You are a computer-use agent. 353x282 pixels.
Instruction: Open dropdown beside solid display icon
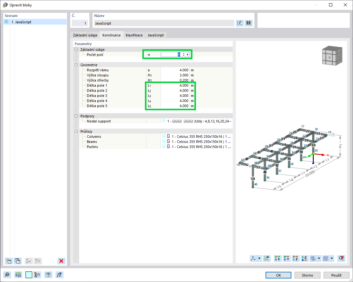tap(319, 258)
